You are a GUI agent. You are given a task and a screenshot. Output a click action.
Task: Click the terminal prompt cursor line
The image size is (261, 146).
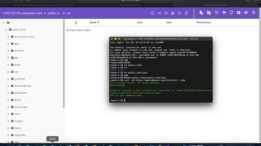(x=118, y=100)
